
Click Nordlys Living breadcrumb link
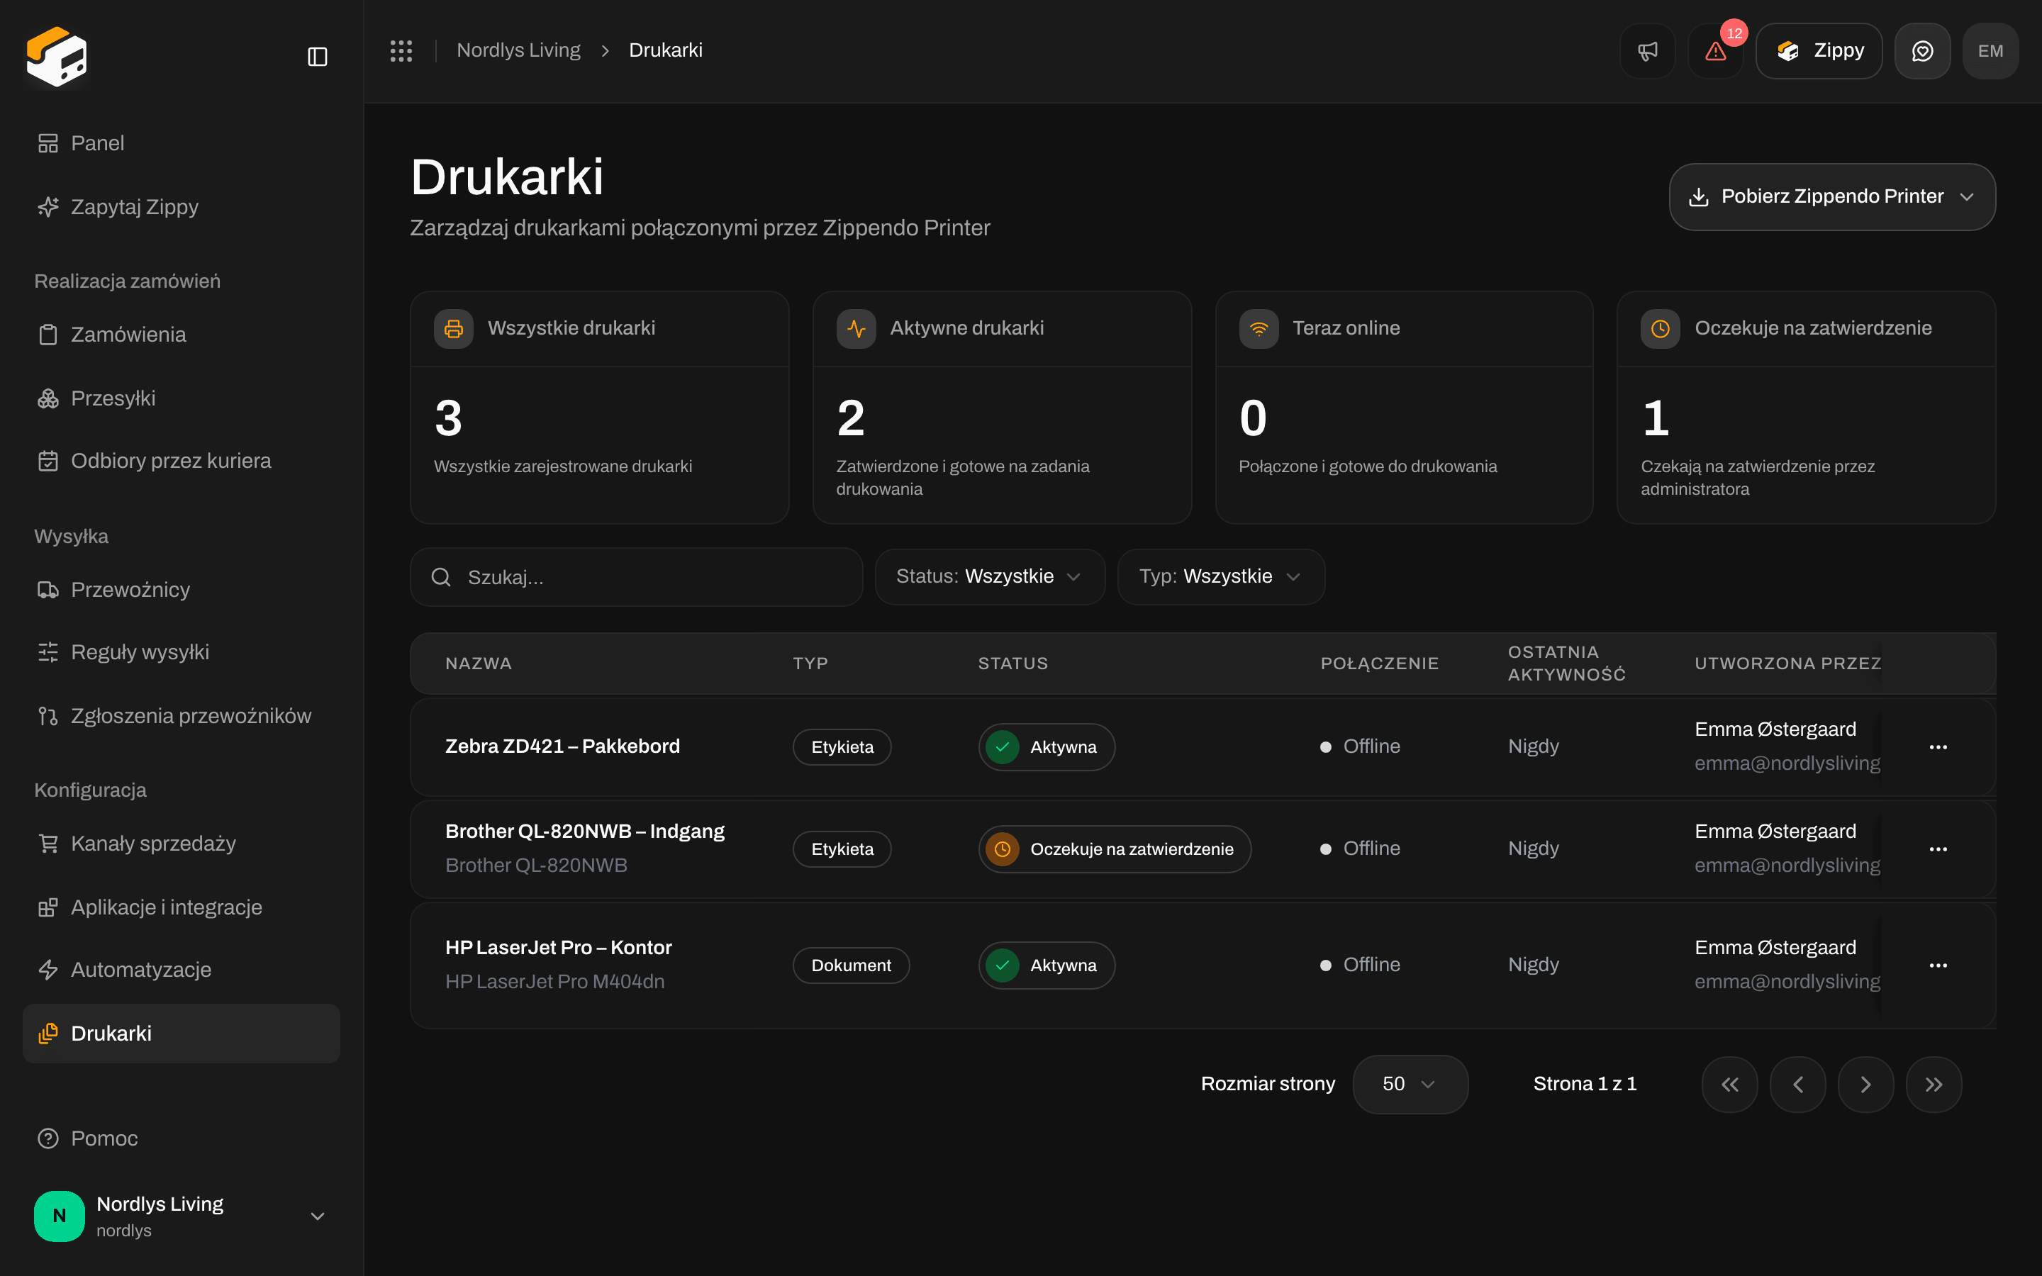click(518, 50)
